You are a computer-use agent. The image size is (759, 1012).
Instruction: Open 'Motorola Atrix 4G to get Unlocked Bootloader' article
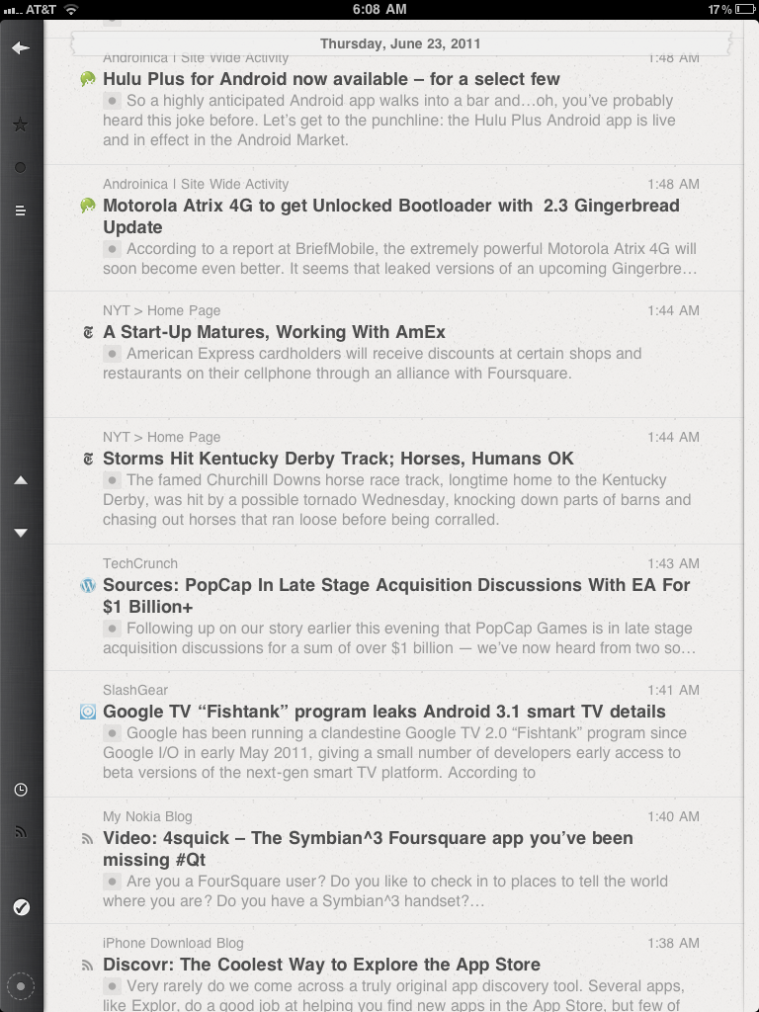(391, 216)
